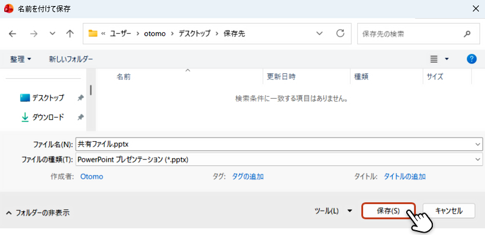Go forward with the right arrow

tap(33, 34)
